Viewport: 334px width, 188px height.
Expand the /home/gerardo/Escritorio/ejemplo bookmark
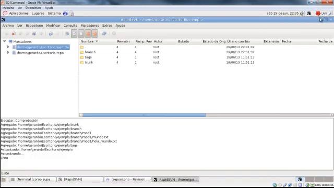coord(8,47)
